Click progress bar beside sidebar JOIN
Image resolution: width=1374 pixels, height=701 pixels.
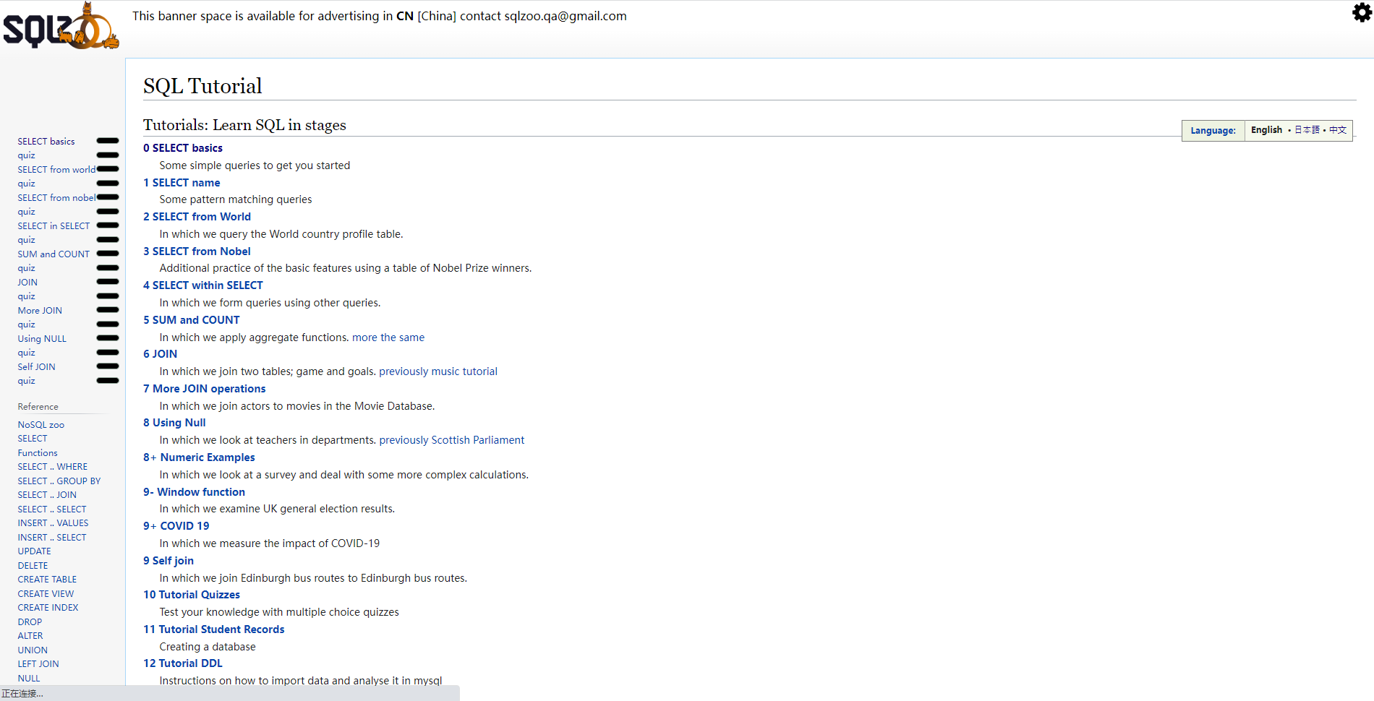tap(107, 282)
